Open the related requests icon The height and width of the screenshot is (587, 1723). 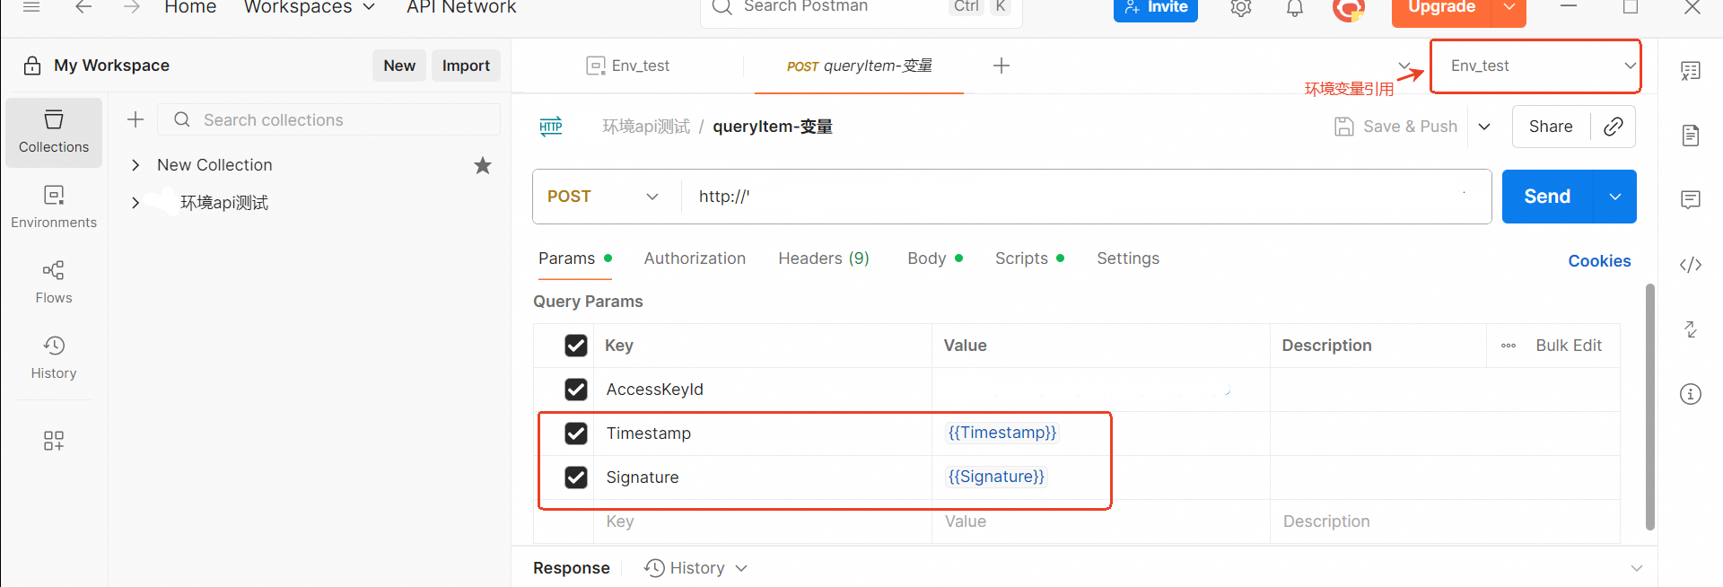point(1691,329)
